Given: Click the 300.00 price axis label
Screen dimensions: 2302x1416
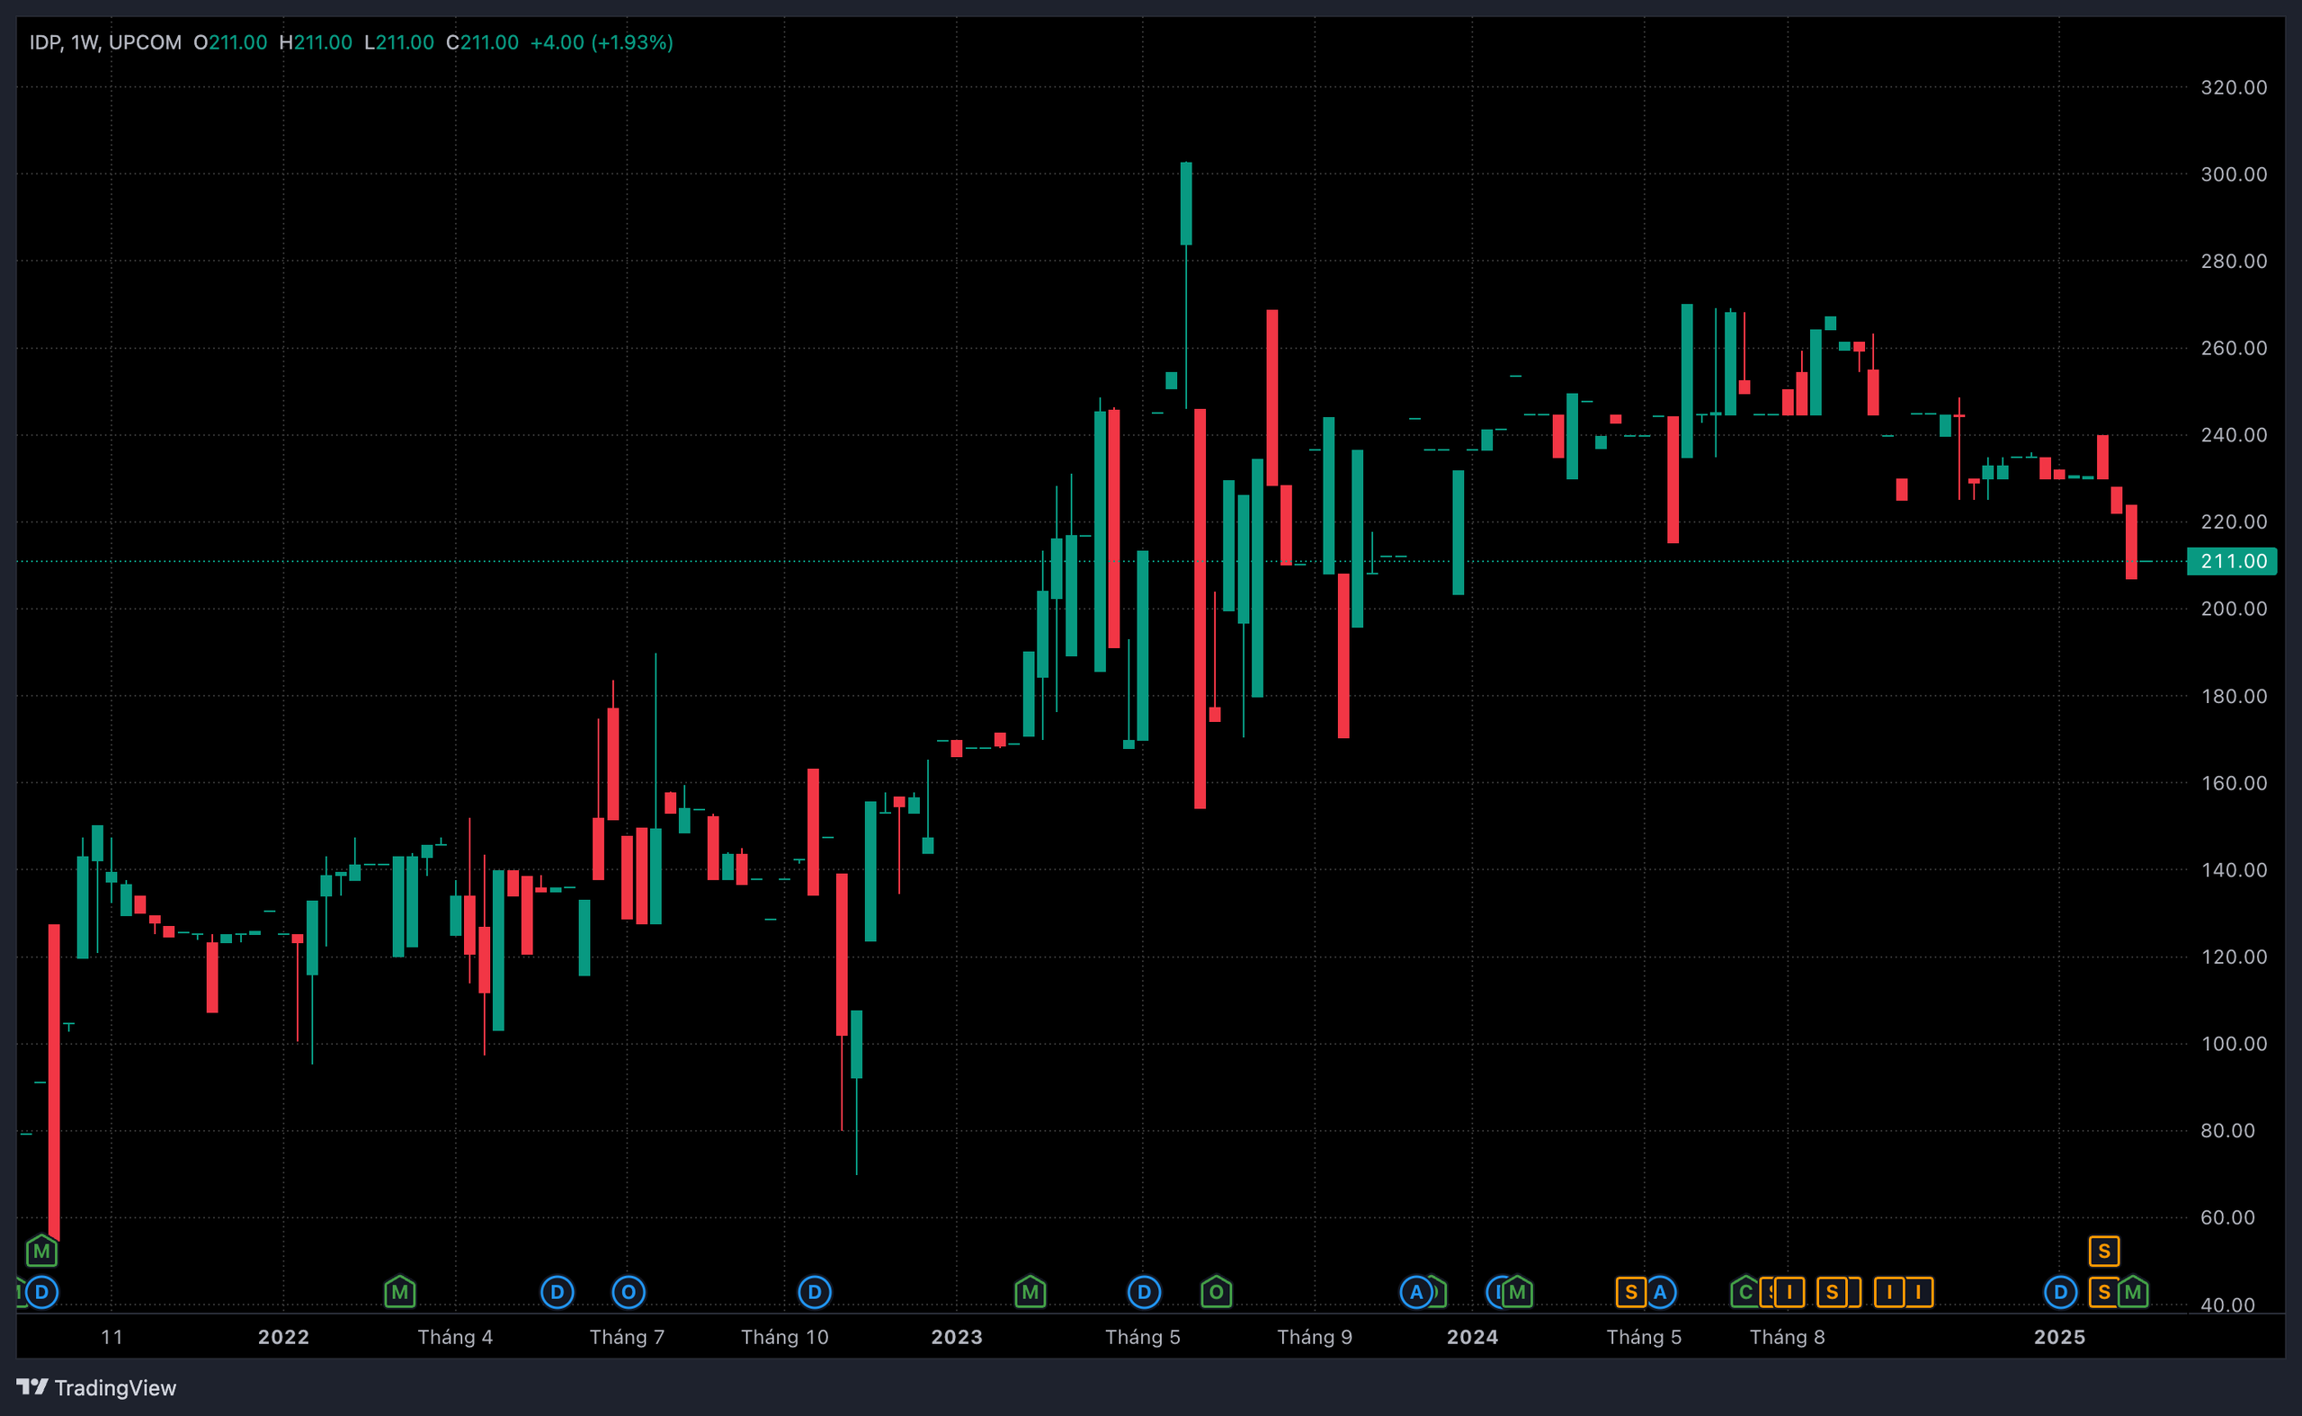Looking at the screenshot, I should pos(2234,174).
